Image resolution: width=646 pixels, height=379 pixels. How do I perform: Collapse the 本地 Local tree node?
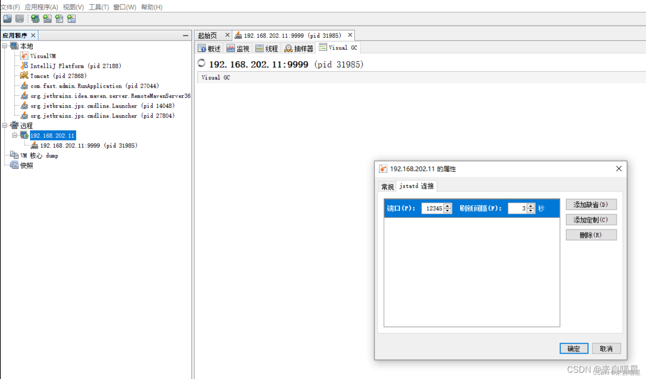tap(5, 46)
